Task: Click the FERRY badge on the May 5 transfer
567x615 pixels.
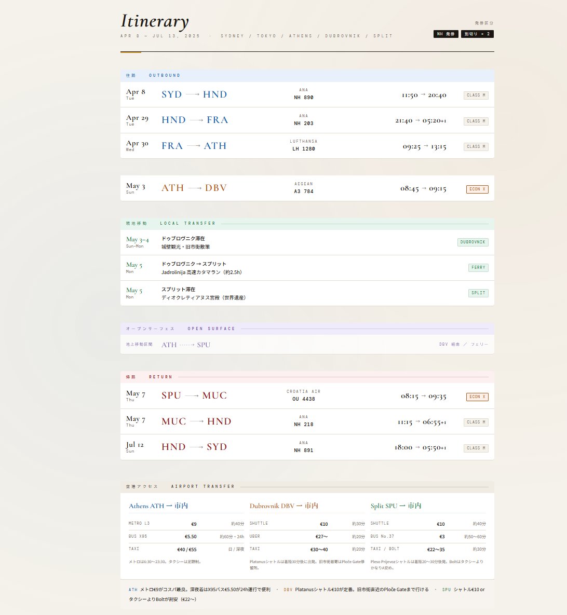Action: point(478,267)
